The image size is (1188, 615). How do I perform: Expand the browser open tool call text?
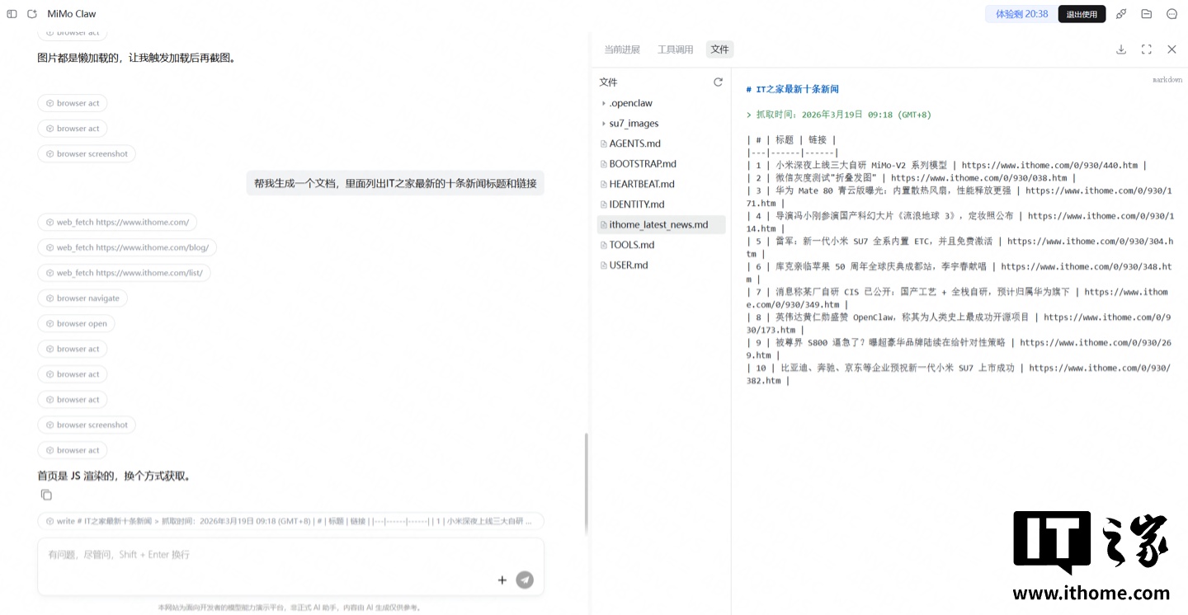tap(82, 324)
